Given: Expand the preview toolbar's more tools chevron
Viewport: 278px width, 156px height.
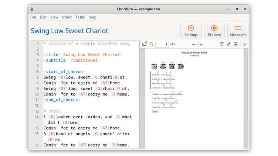Looking at the screenshot, I should tap(244, 44).
